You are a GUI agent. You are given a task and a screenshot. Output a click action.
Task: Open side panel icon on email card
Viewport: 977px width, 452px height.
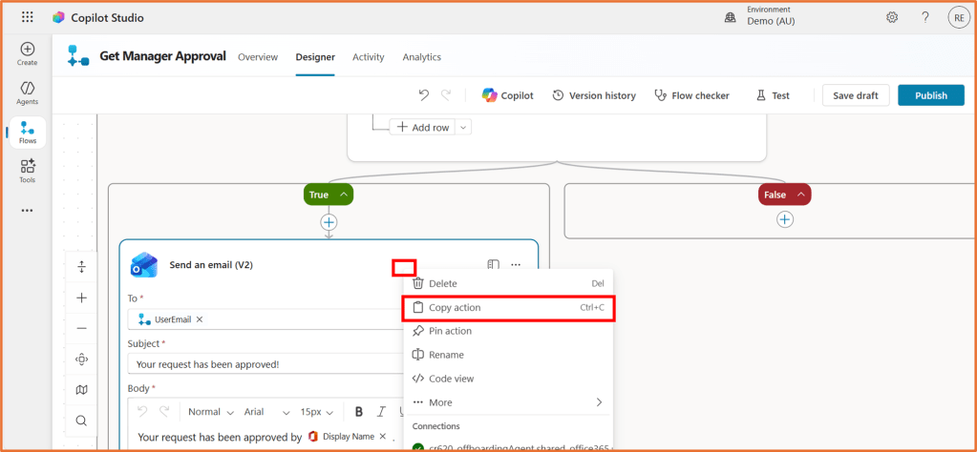[x=494, y=265]
